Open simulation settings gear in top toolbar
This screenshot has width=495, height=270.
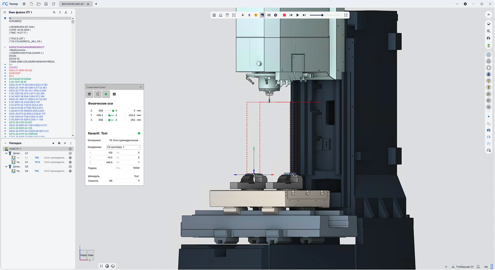276,15
